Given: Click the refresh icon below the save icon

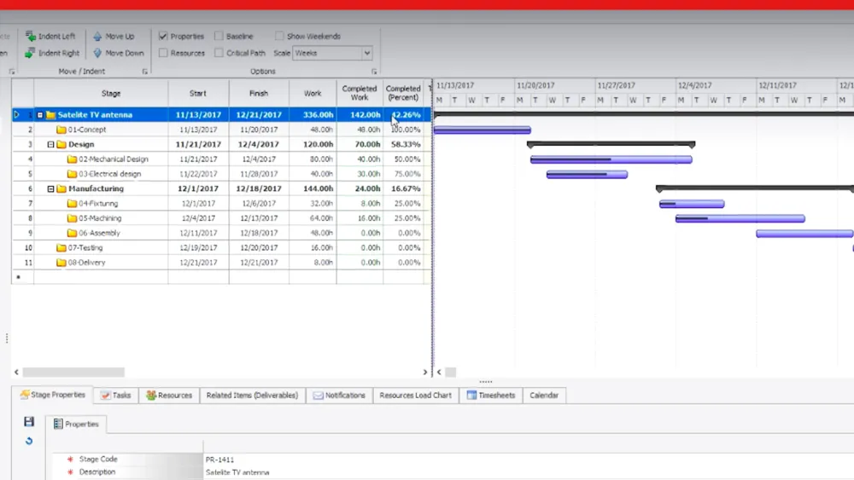Looking at the screenshot, I should tap(29, 441).
